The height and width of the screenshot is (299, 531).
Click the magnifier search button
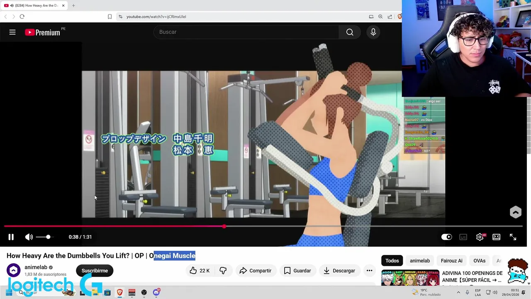point(350,32)
